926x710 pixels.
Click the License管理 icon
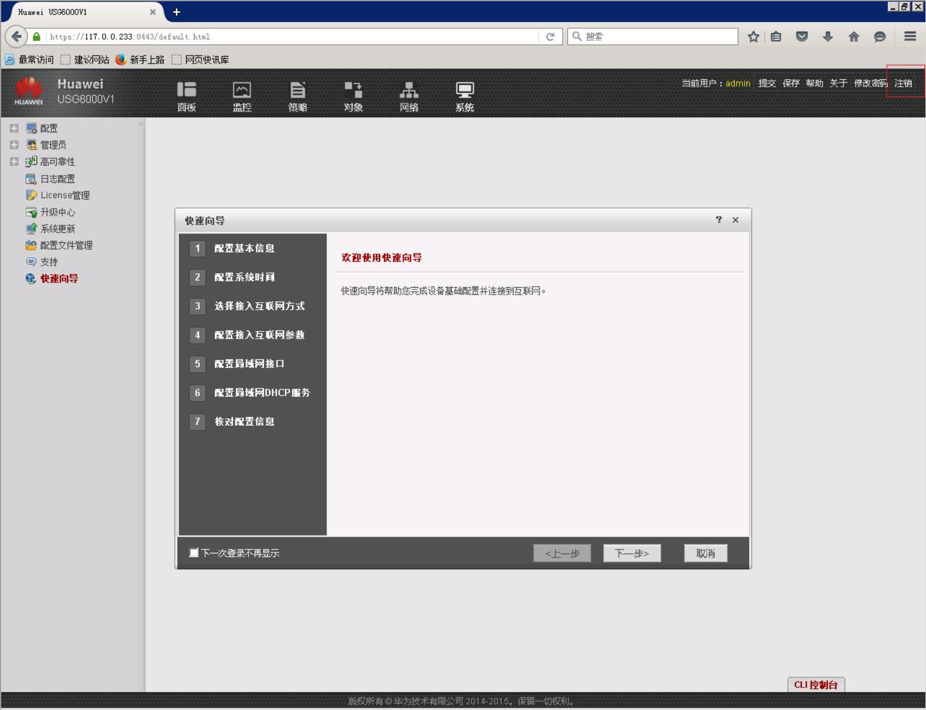pyautogui.click(x=31, y=195)
